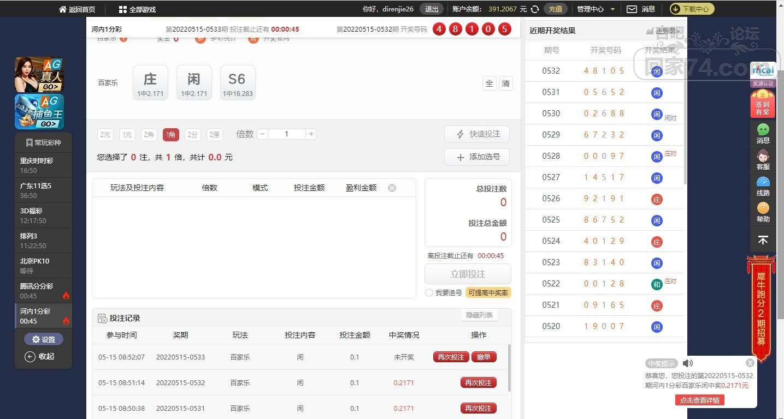Choose the 2角 unit mode
This screenshot has width=784, height=419.
tap(149, 135)
